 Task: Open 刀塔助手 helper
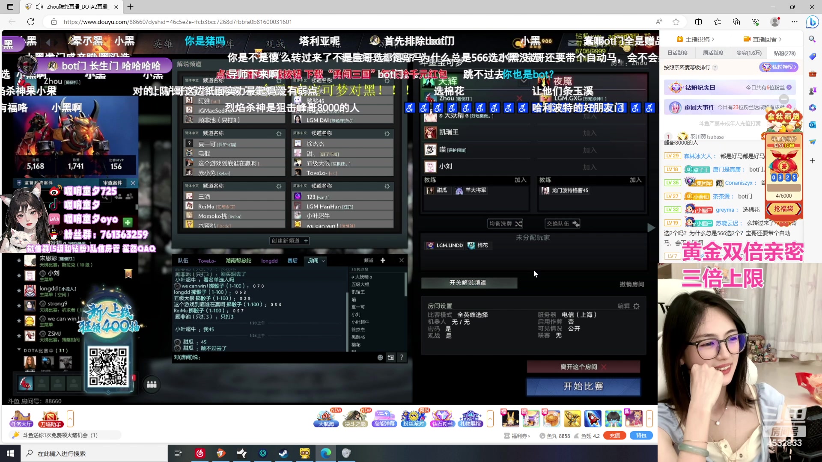51,419
